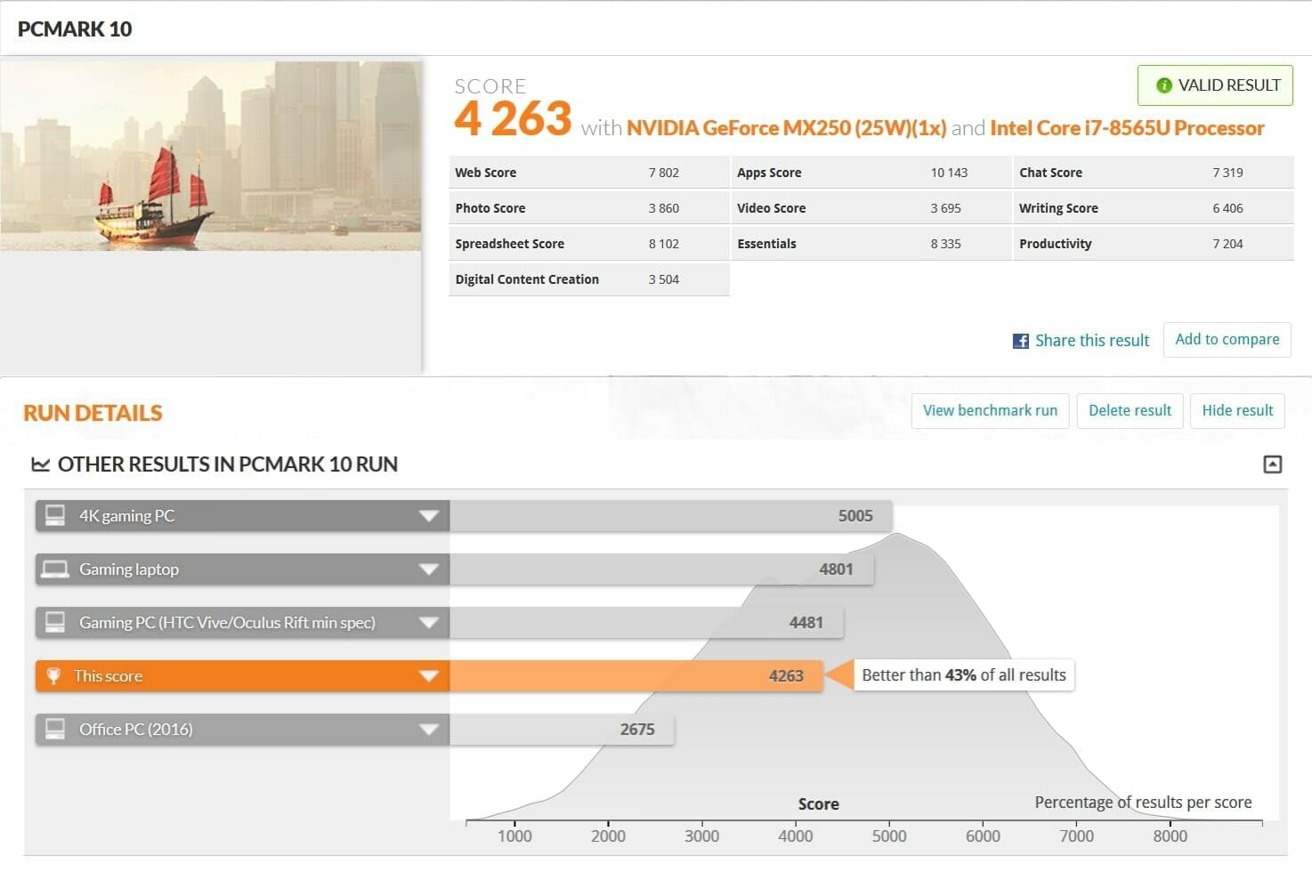1312x872 pixels.
Task: Select the Spreadsheet Score value 8 102
Action: [x=664, y=244]
